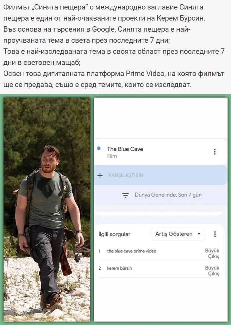This screenshot has height=325, width=231.
Task: Click Büyük Çıkış for the first query
Action: (212, 253)
